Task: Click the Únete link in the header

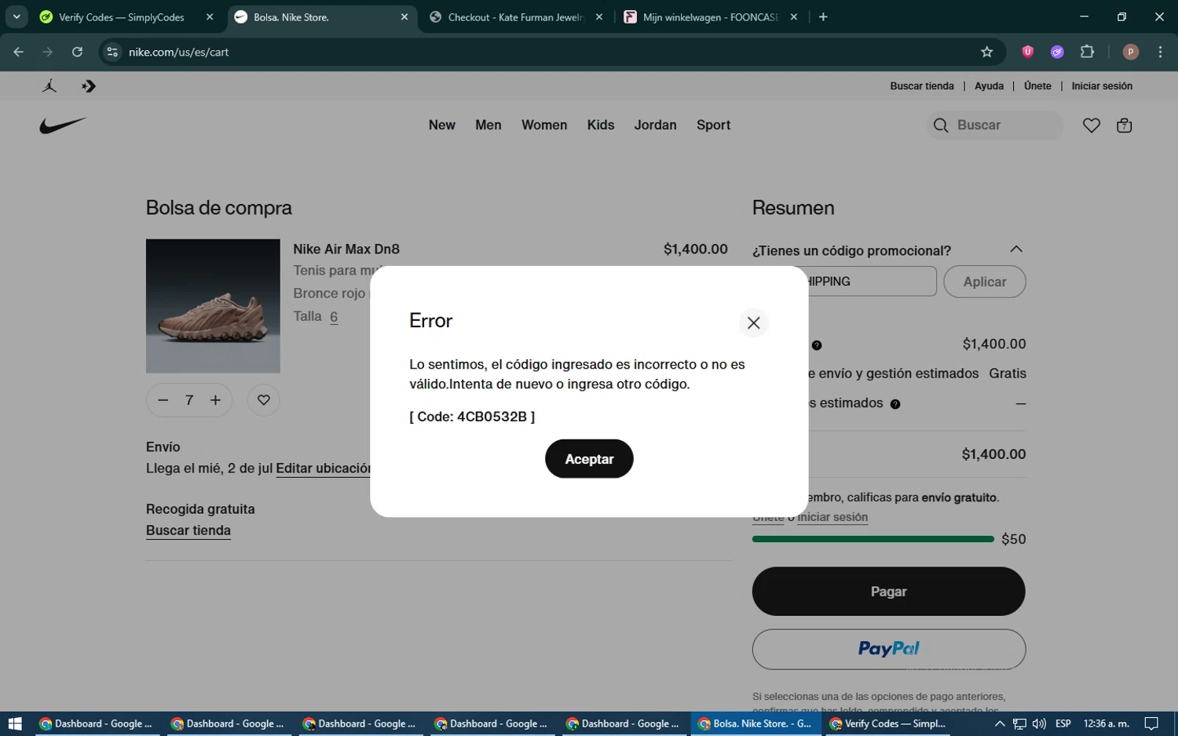Action: 1037,86
